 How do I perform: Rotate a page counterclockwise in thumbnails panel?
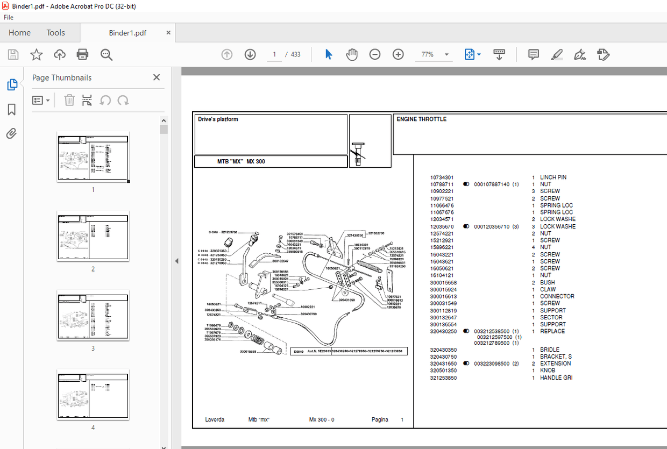pos(105,100)
